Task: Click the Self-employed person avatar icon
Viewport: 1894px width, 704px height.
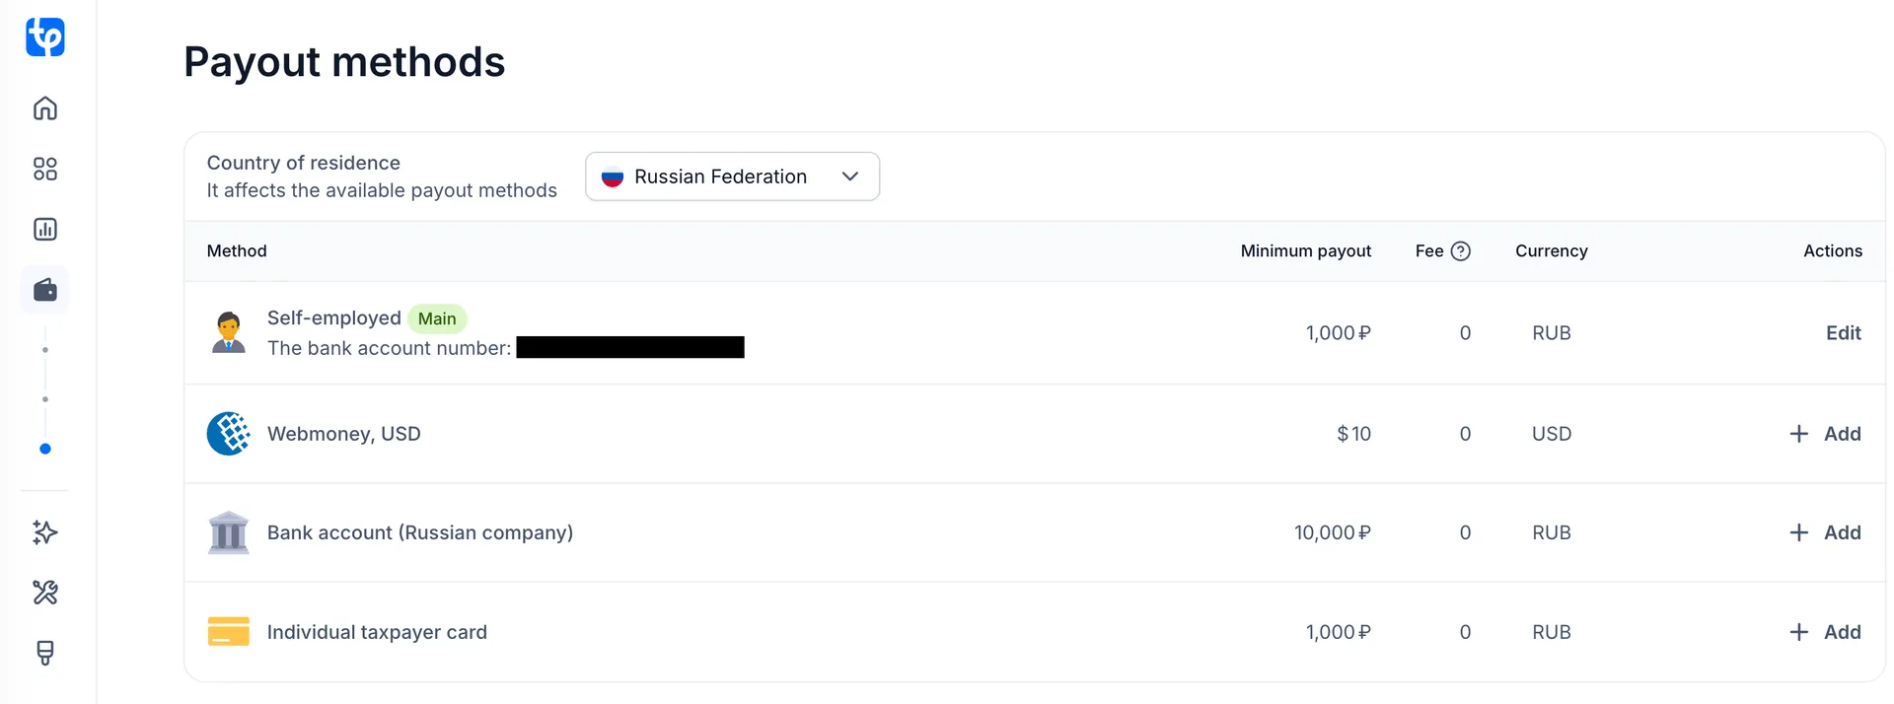Action: pos(229,332)
